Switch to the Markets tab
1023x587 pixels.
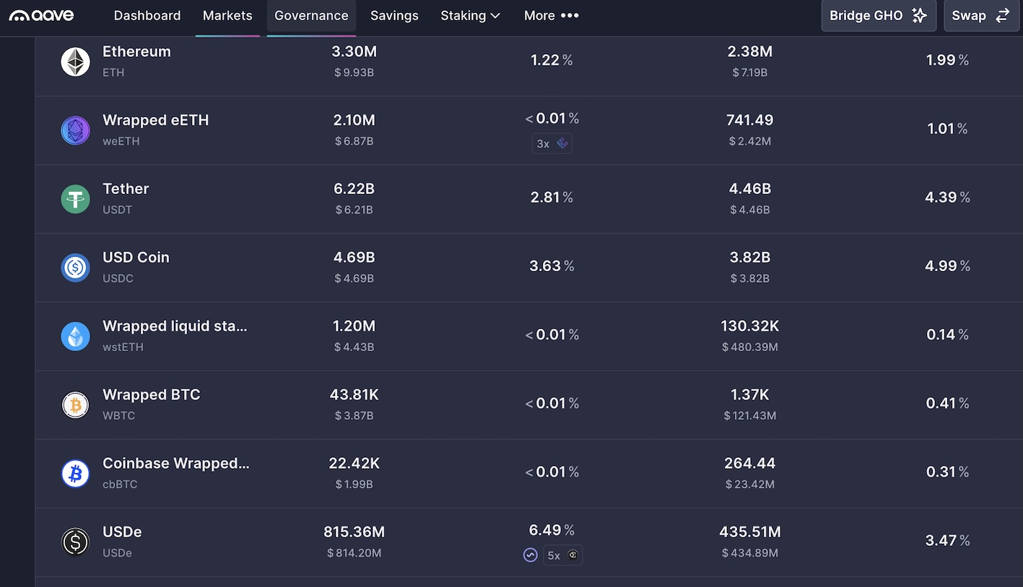[227, 16]
